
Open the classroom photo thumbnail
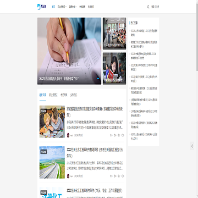114,34
